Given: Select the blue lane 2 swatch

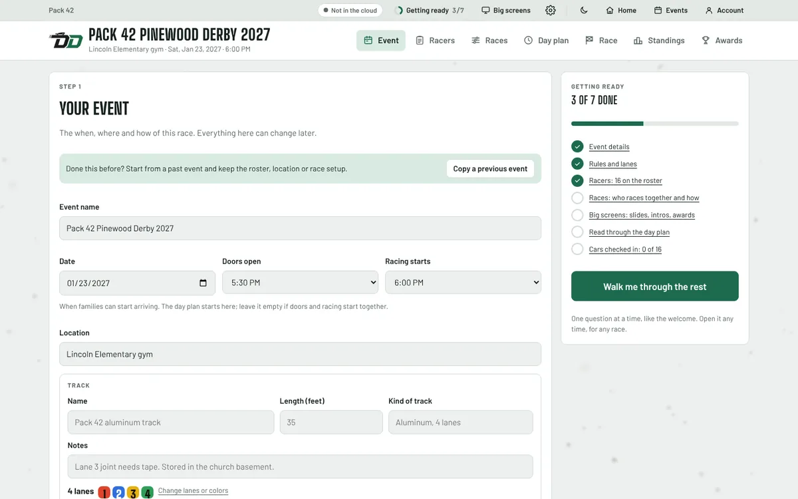Looking at the screenshot, I should [119, 492].
